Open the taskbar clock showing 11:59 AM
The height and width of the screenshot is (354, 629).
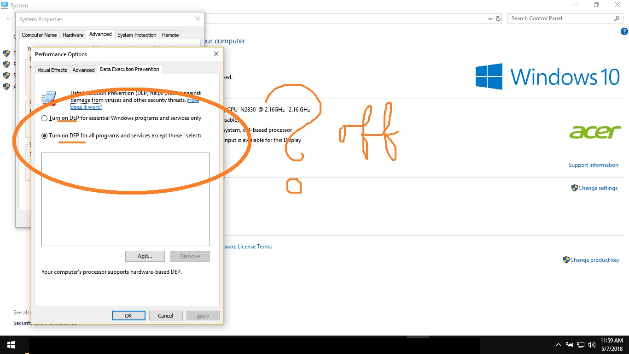(612, 345)
